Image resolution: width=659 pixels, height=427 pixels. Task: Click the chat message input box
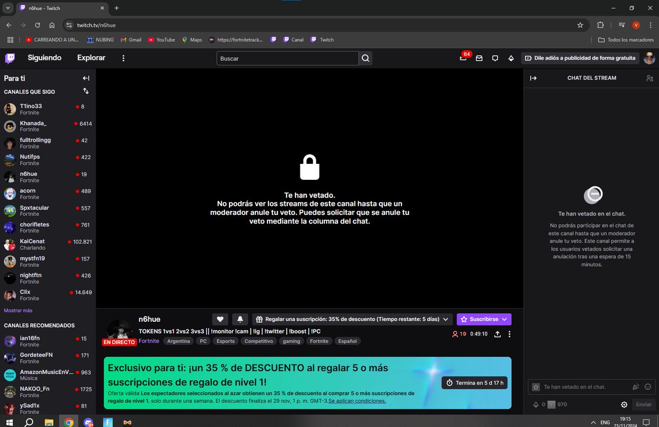point(591,386)
